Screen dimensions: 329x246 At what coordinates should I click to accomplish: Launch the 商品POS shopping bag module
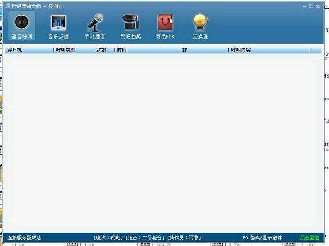click(x=165, y=26)
